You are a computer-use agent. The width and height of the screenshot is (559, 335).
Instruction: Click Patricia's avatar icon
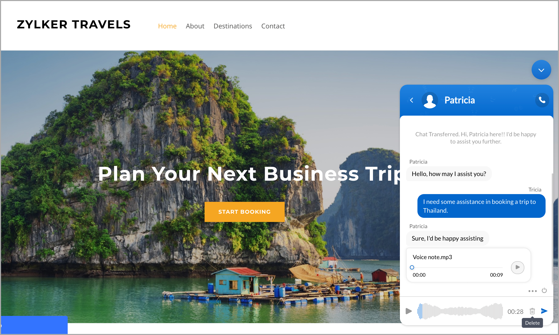click(430, 100)
